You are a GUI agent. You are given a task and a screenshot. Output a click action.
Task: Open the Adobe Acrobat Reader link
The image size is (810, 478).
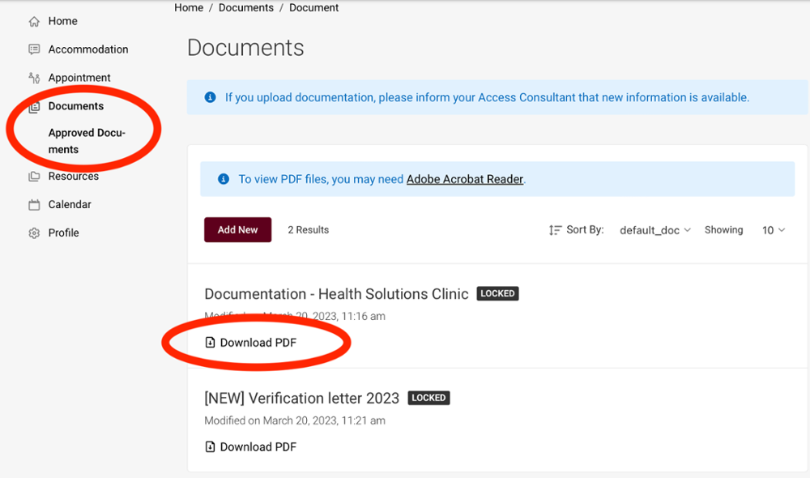pyautogui.click(x=464, y=179)
